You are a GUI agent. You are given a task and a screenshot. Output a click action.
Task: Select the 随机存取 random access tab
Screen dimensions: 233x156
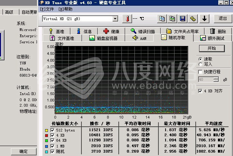pos(173,38)
